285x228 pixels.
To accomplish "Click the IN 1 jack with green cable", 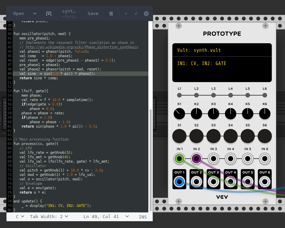I will point(179,159).
